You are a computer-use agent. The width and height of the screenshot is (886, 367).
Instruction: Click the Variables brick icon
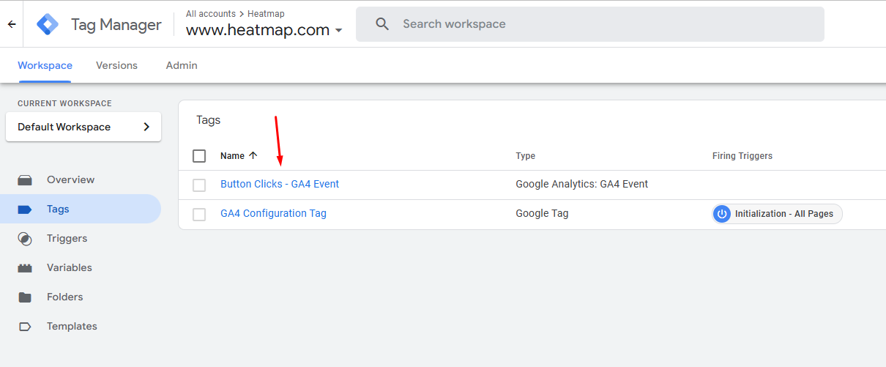click(x=25, y=268)
